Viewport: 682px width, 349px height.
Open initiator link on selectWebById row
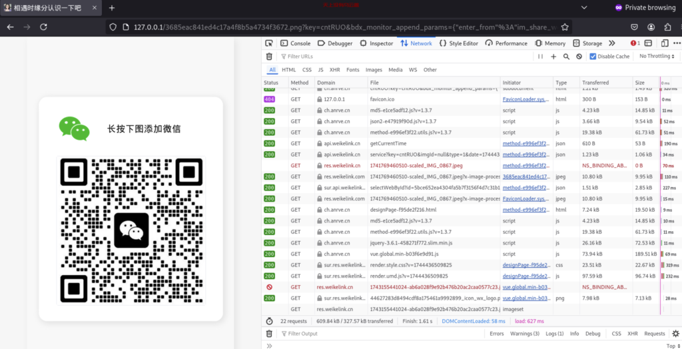(527, 188)
